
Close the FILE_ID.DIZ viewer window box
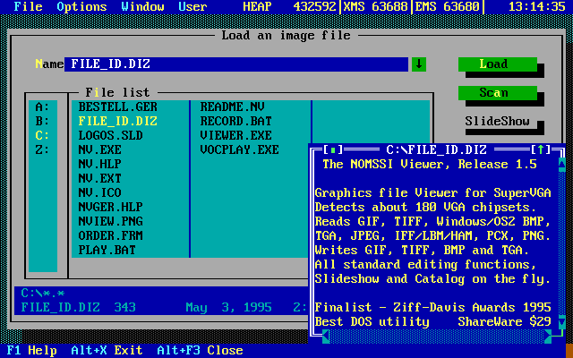(x=333, y=149)
